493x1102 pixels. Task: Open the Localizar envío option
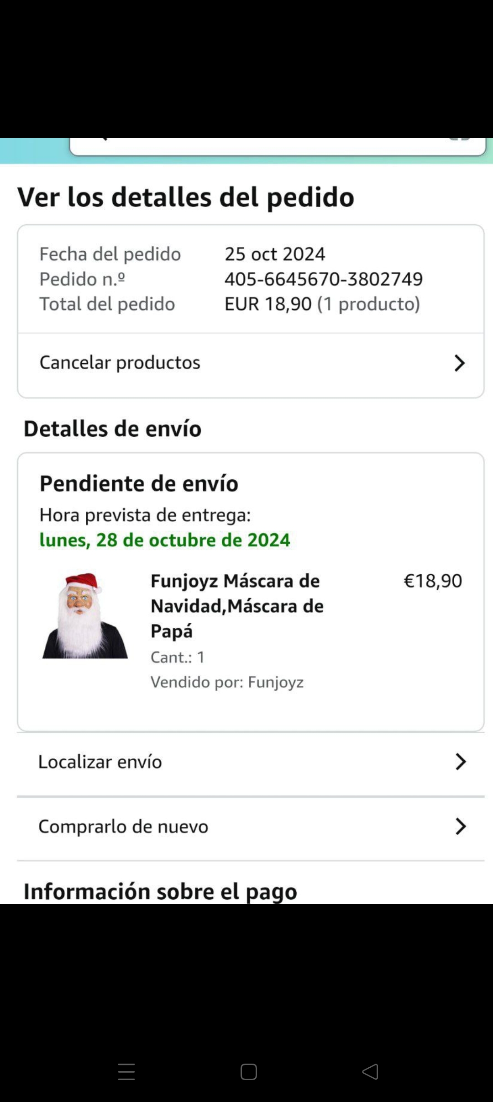(x=100, y=762)
